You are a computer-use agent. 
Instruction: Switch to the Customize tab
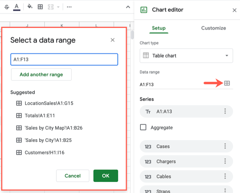213,28
